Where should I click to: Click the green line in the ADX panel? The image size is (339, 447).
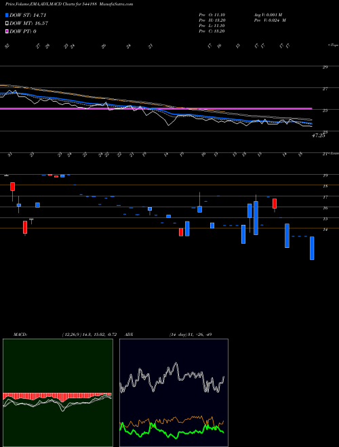pyautogui.click(x=172, y=434)
